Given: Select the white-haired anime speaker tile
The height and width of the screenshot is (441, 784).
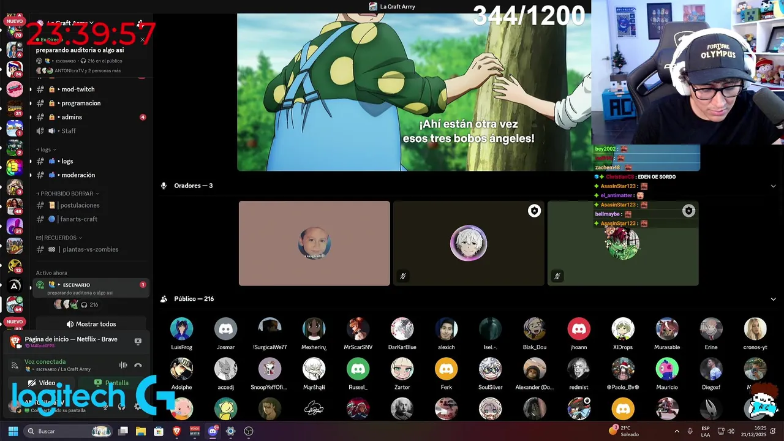Looking at the screenshot, I should pos(469,243).
